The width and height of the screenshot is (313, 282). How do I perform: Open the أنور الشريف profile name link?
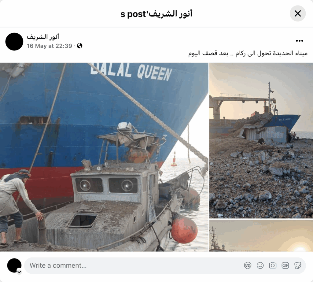coord(43,37)
